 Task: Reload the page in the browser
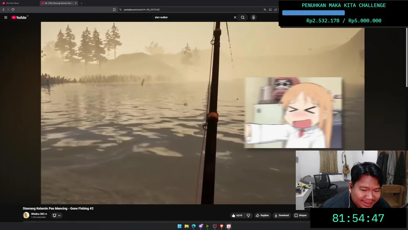(13, 10)
